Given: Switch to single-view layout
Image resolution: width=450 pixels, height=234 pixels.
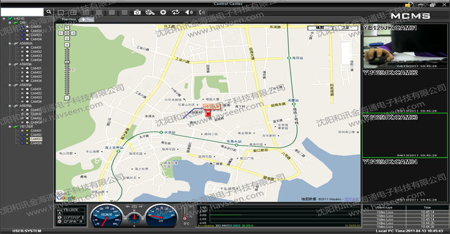Looking at the screenshot, I should click(x=61, y=12).
